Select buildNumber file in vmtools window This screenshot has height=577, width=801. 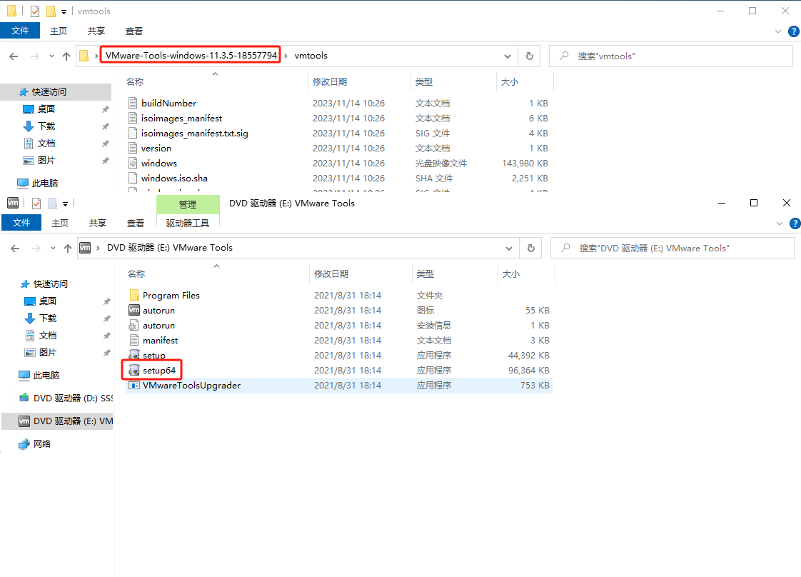[168, 104]
